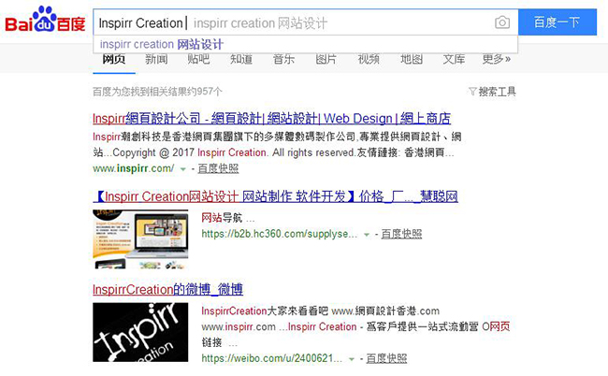Expand the 更多» tab options
This screenshot has width=608, height=376.
[497, 59]
